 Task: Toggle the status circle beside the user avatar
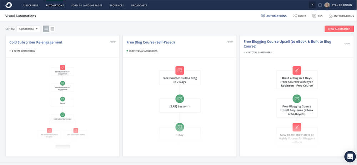[320, 5]
